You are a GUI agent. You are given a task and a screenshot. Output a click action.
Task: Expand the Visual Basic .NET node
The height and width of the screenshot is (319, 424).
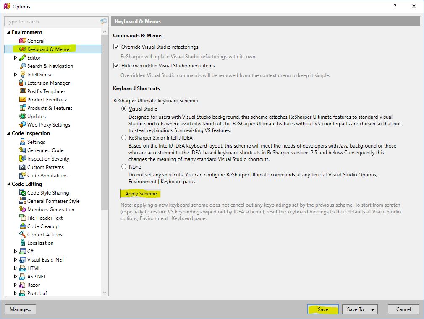click(x=16, y=259)
